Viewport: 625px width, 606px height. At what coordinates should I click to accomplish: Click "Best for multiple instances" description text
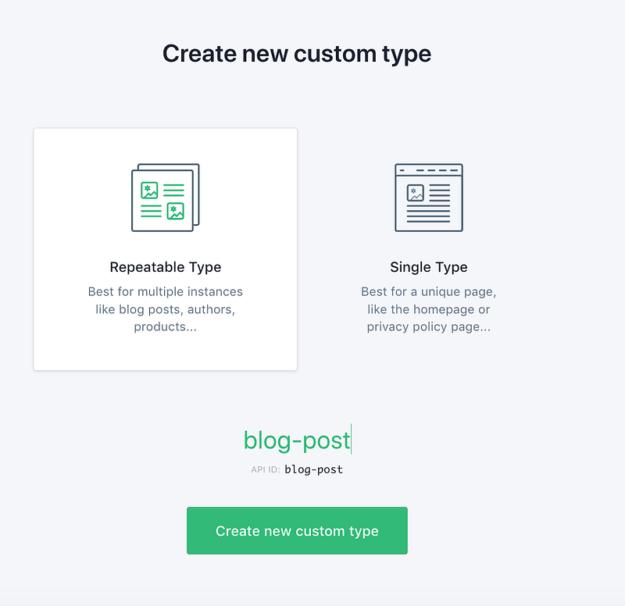(x=166, y=292)
